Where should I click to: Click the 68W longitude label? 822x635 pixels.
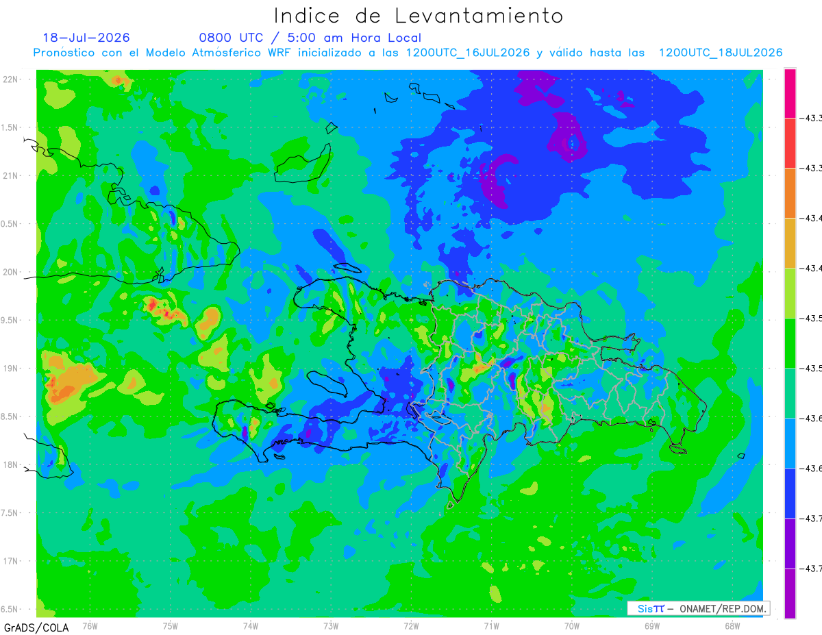tap(732, 625)
